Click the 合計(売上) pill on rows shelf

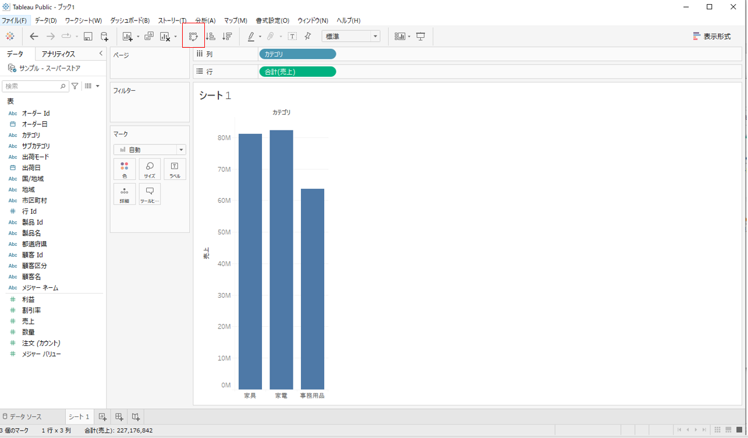[297, 72]
